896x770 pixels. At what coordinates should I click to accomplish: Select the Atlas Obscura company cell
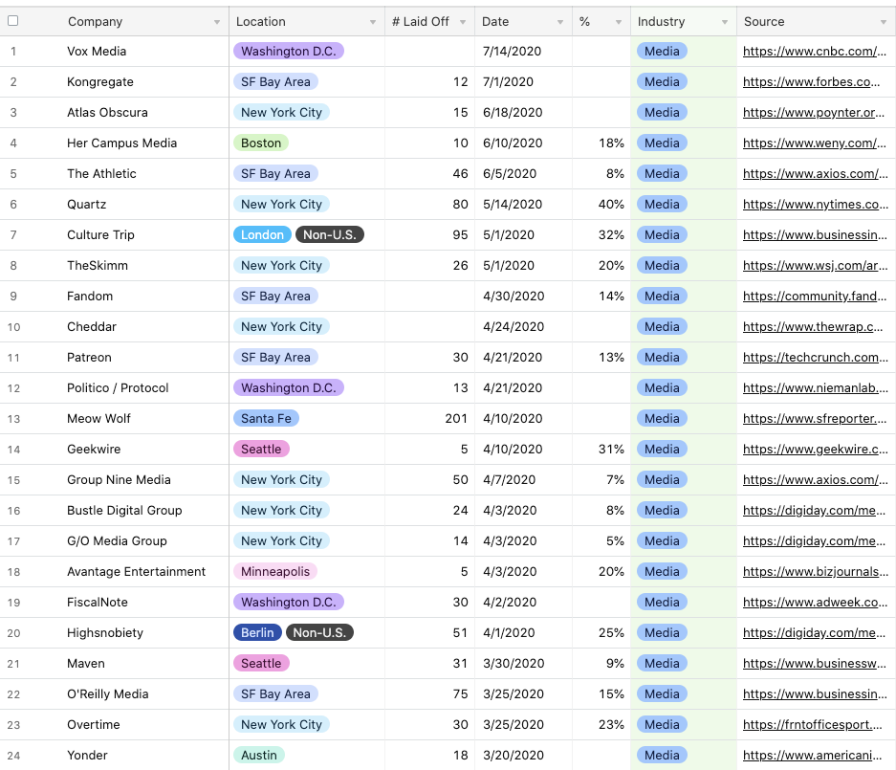pyautogui.click(x=107, y=113)
